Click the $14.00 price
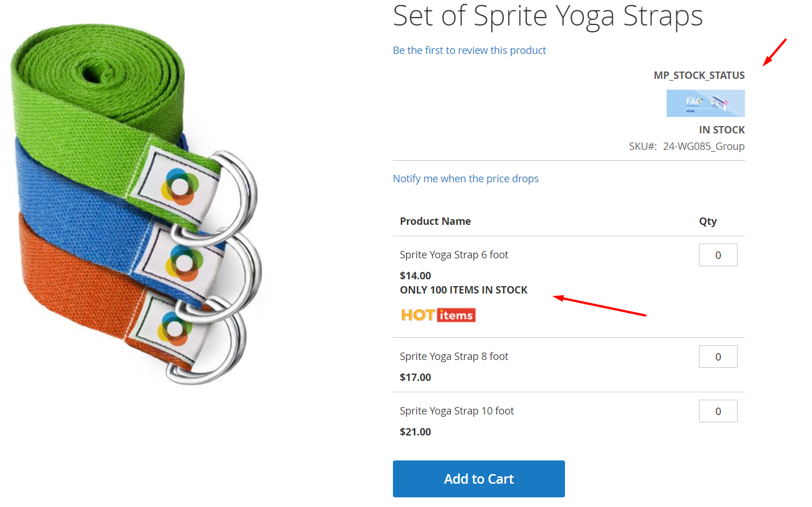This screenshot has height=507, width=812. pos(415,276)
